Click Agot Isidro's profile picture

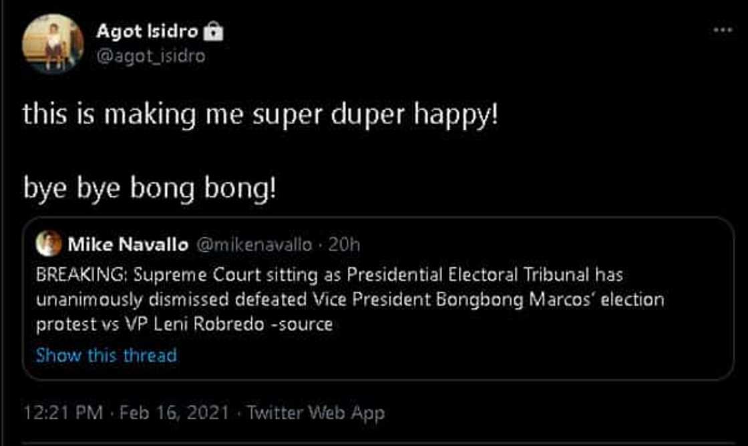[x=53, y=44]
